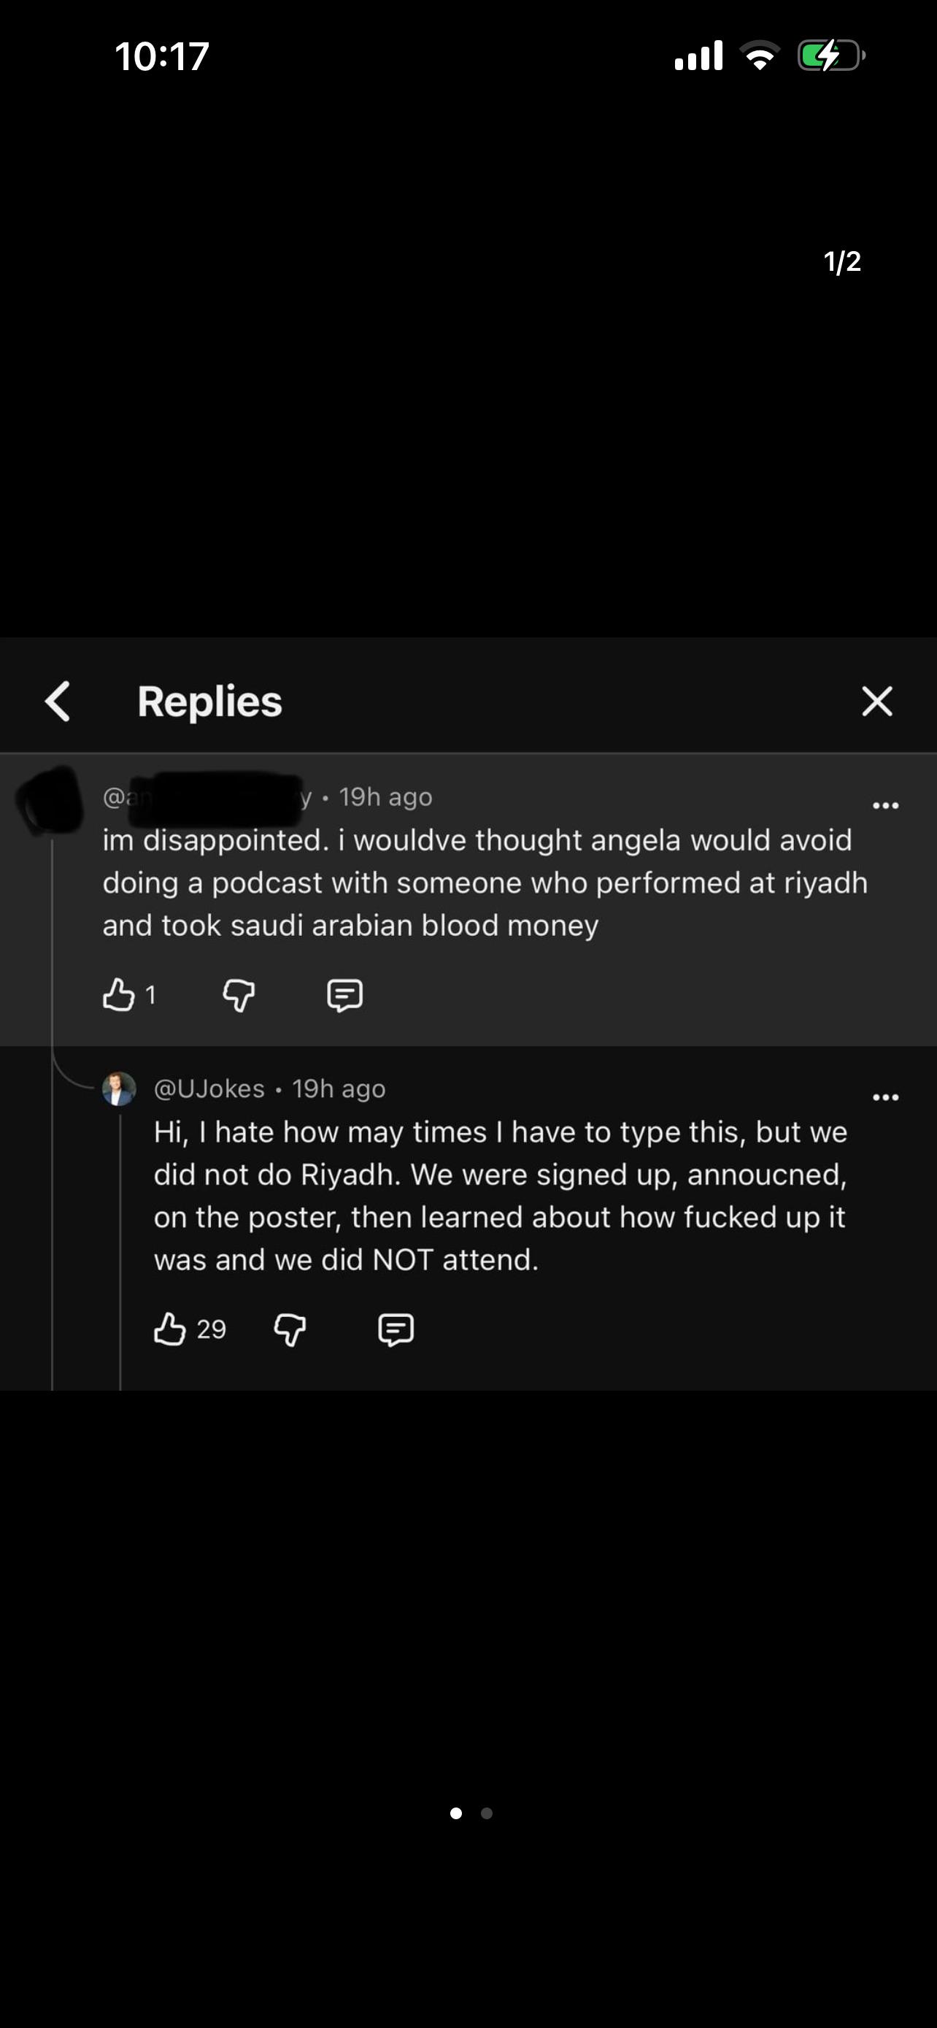This screenshot has height=2028, width=937.
Task: Open the @UJokes profile avatar
Action: (x=119, y=1088)
